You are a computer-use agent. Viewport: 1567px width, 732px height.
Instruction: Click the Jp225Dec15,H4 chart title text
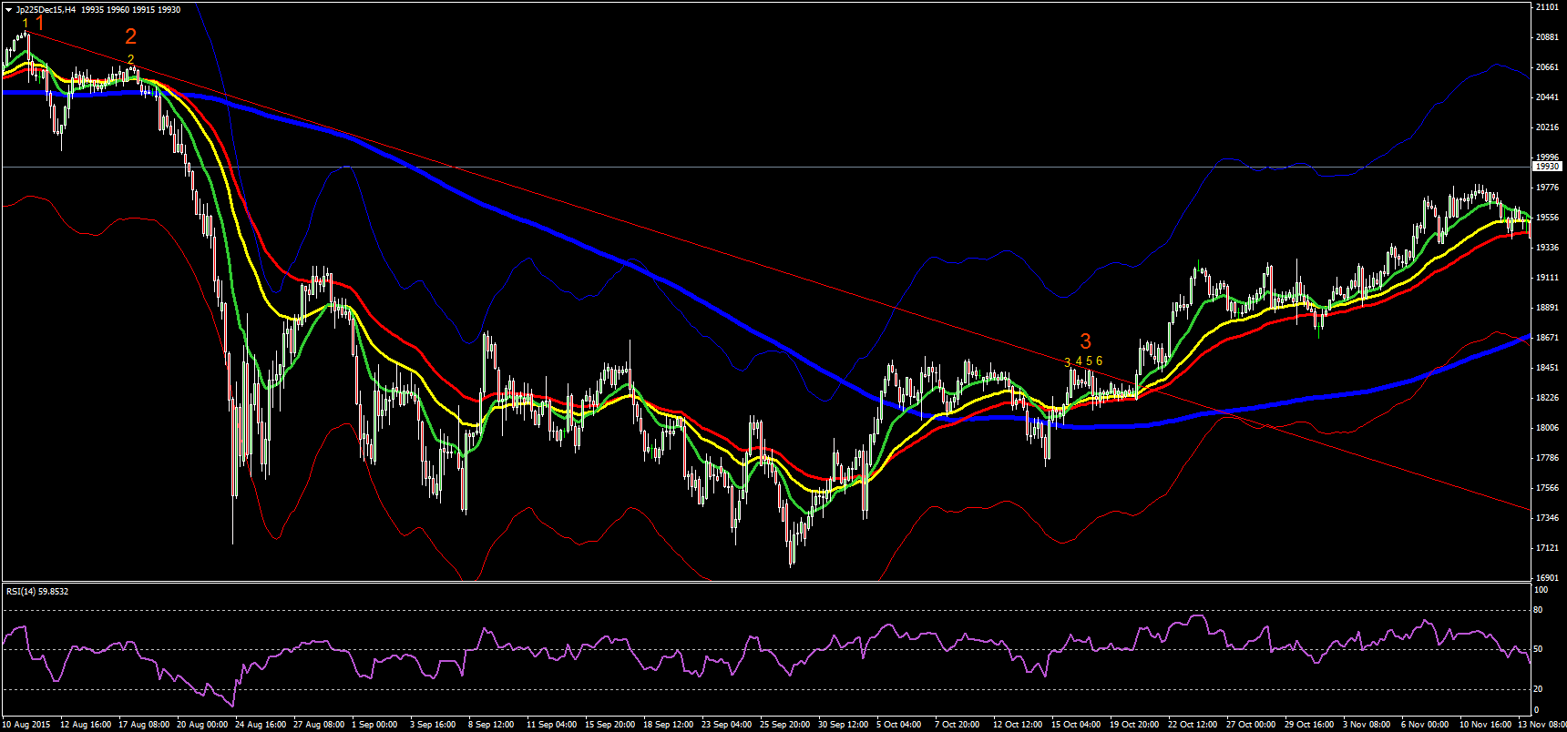[46, 10]
